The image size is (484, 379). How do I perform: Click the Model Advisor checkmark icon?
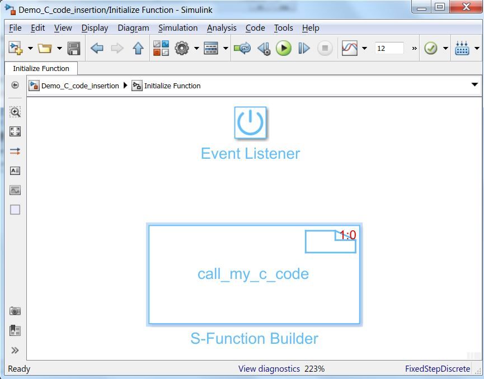coord(431,48)
